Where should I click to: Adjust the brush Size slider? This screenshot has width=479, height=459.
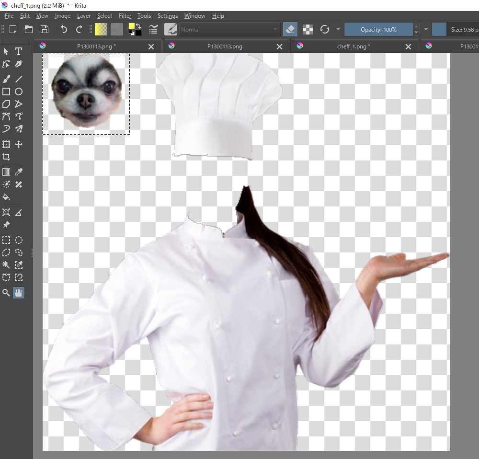[x=456, y=29]
